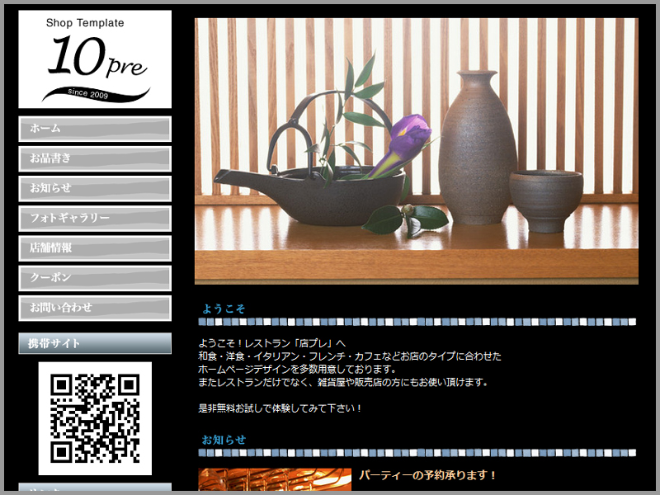
Task: Click the tiled divider under ようこそ
Action: pos(417,322)
